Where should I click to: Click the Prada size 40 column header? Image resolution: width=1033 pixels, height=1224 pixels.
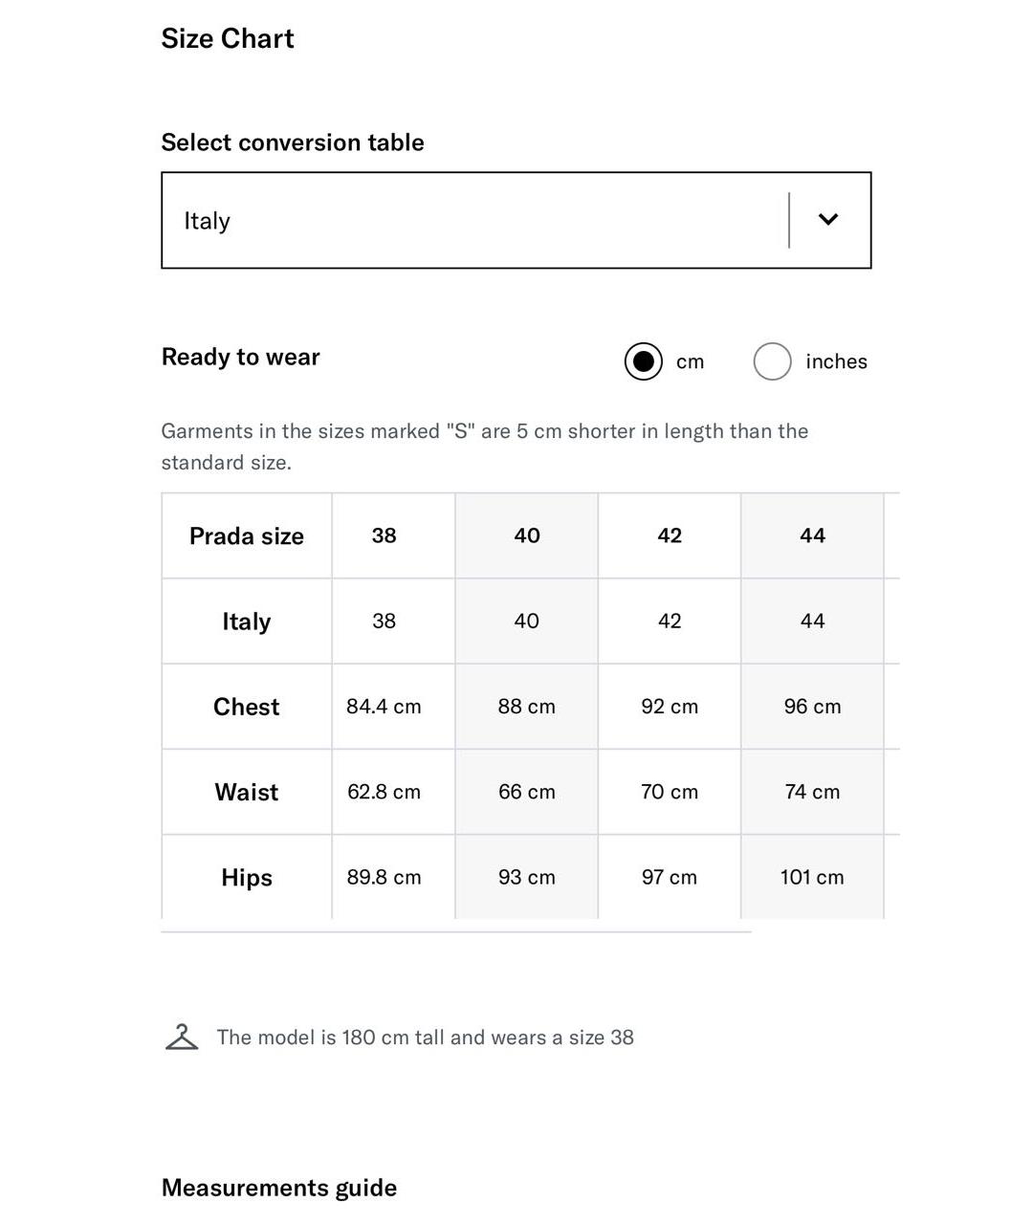(527, 535)
